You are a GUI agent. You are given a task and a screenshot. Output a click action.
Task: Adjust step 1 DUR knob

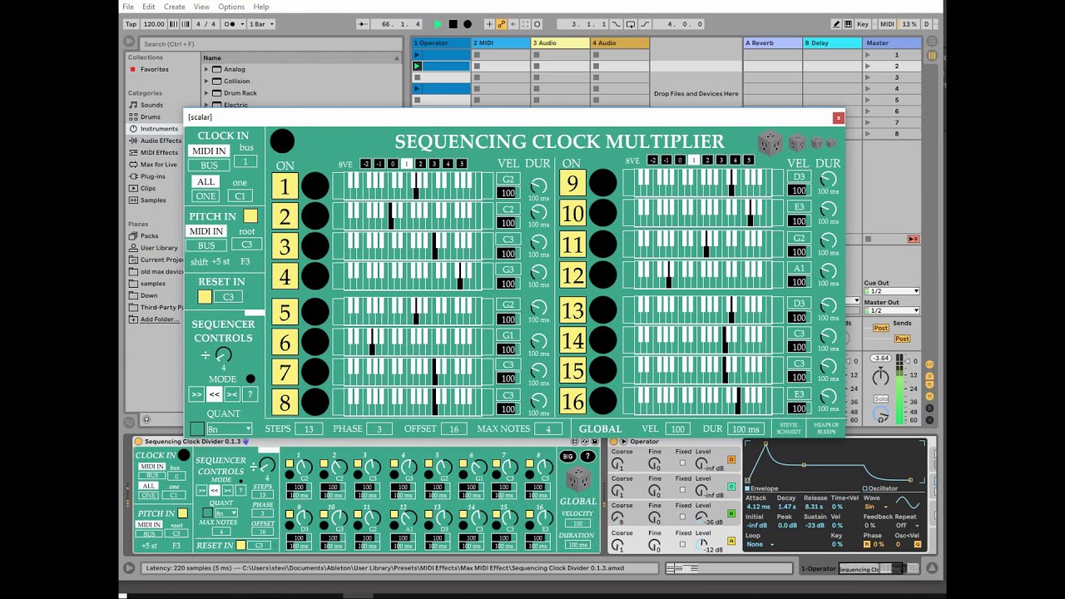[x=538, y=186]
